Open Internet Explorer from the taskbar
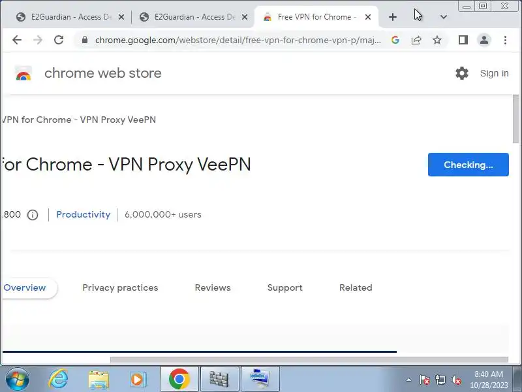This screenshot has height=392, width=522. [58, 380]
